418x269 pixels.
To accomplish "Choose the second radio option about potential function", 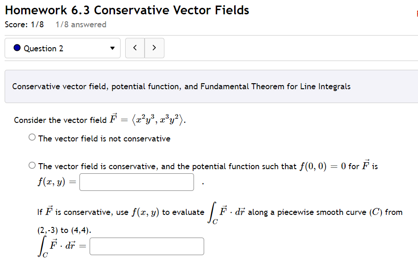I will point(32,165).
